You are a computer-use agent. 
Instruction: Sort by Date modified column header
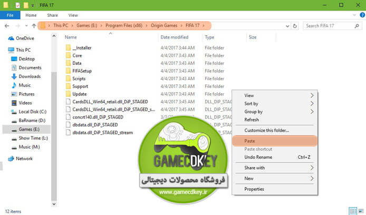click(x=175, y=37)
